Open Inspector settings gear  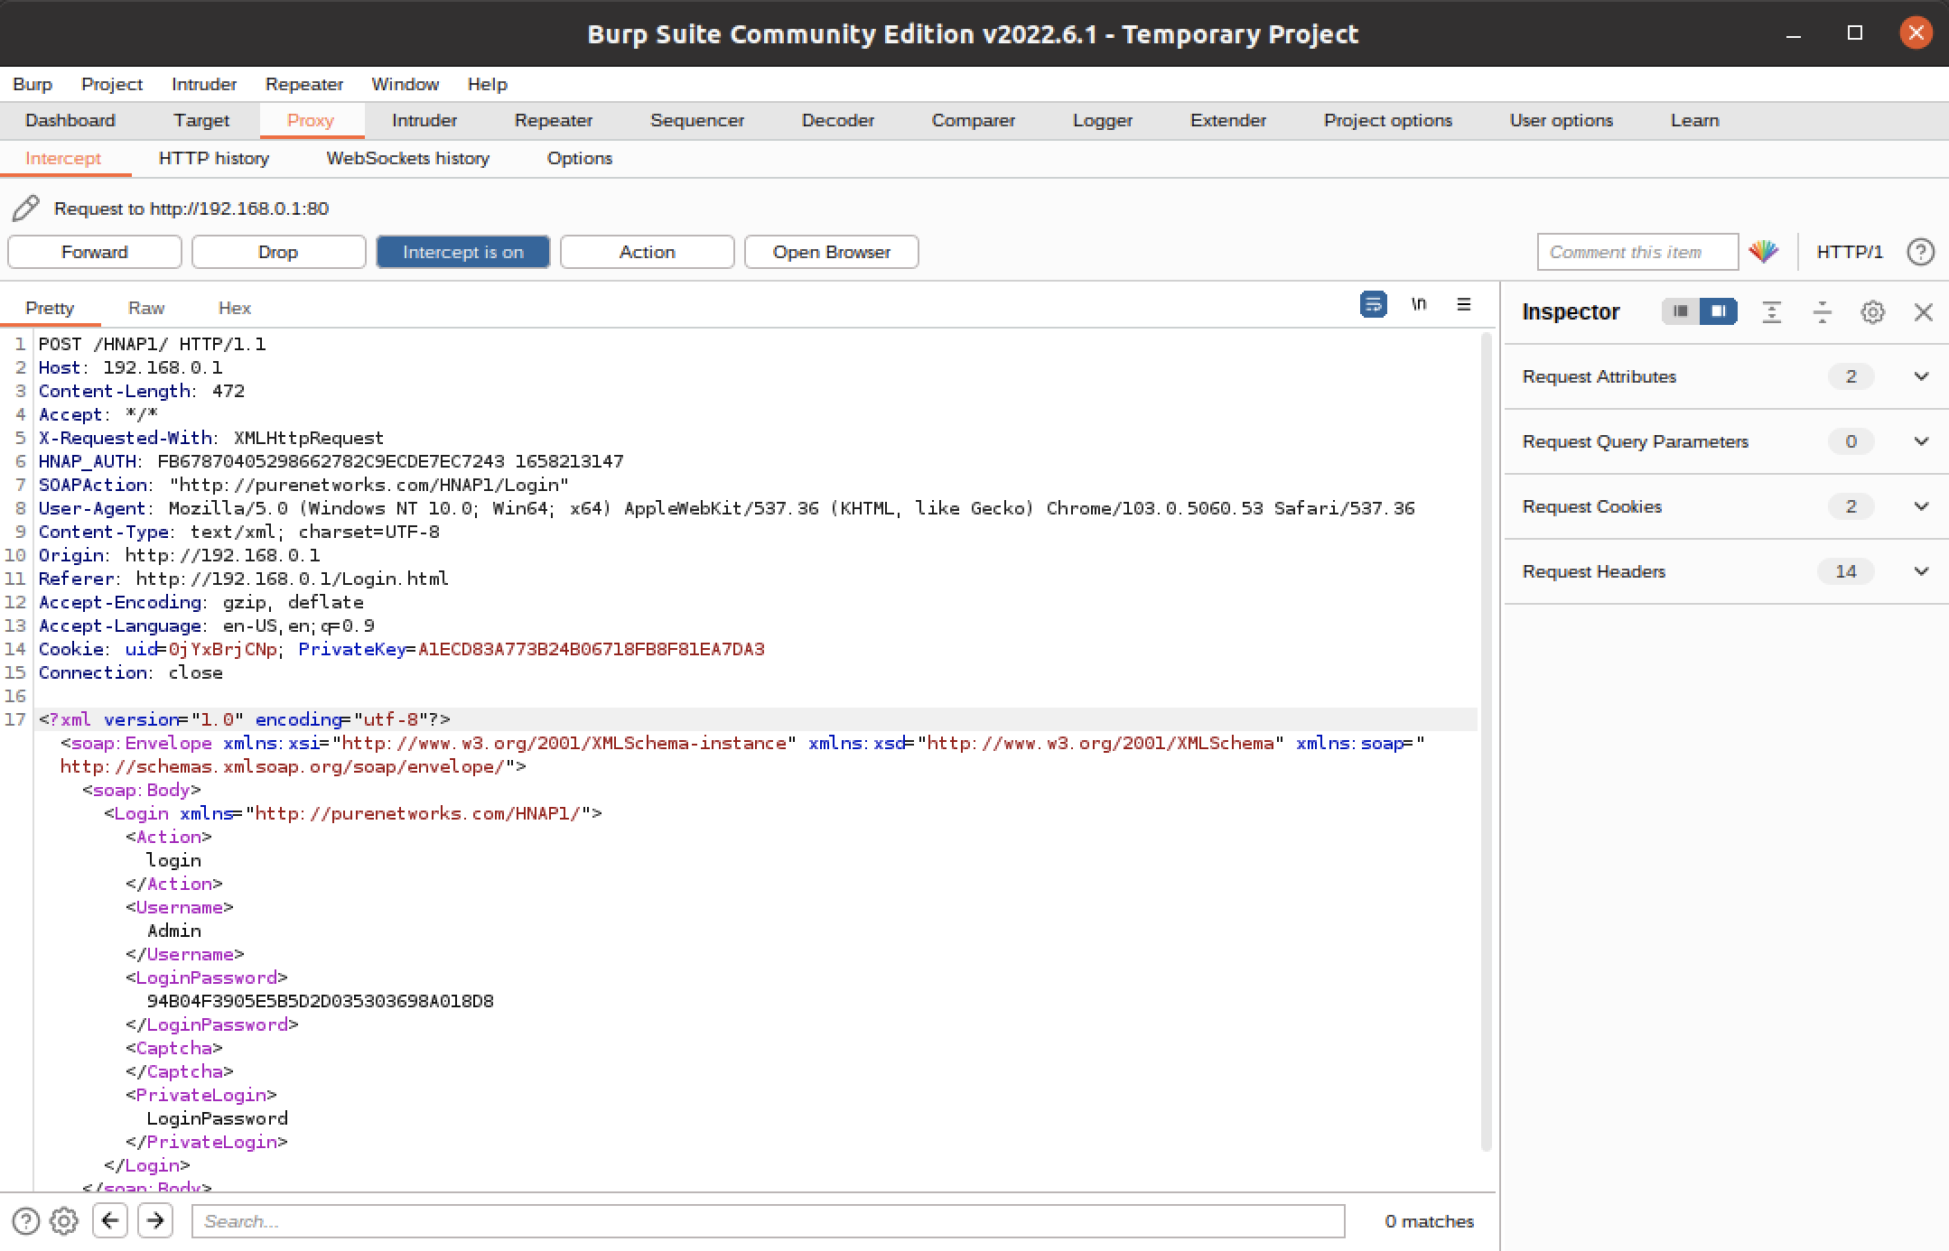coord(1873,312)
